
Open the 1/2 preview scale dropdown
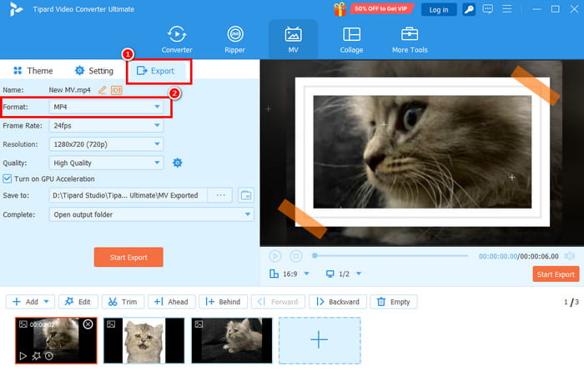click(344, 274)
